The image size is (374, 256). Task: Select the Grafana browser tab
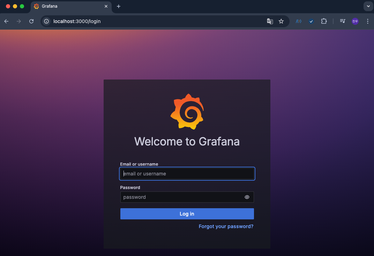pos(71,6)
